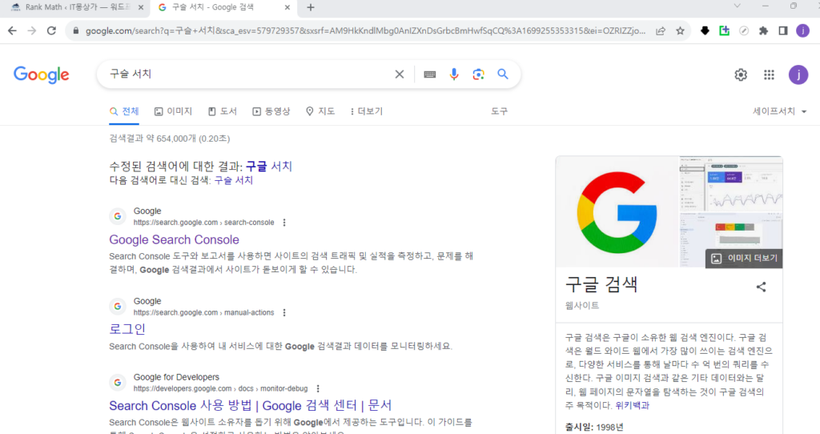
Task: Click the share page icon in address bar
Action: [661, 31]
